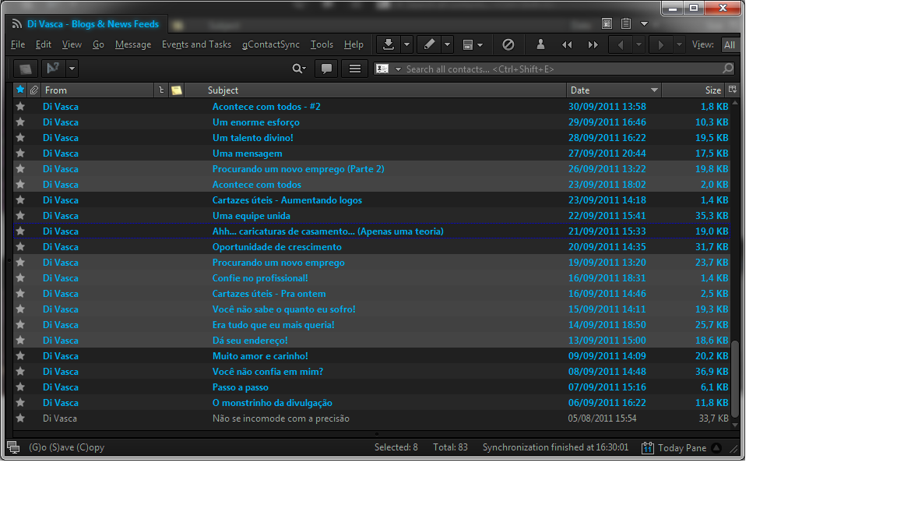Open the Address Book person icon
The width and height of the screenshot is (897, 505).
click(x=540, y=44)
